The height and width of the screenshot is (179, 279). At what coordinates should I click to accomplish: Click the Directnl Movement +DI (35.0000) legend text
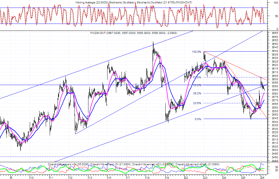(x=68, y=164)
